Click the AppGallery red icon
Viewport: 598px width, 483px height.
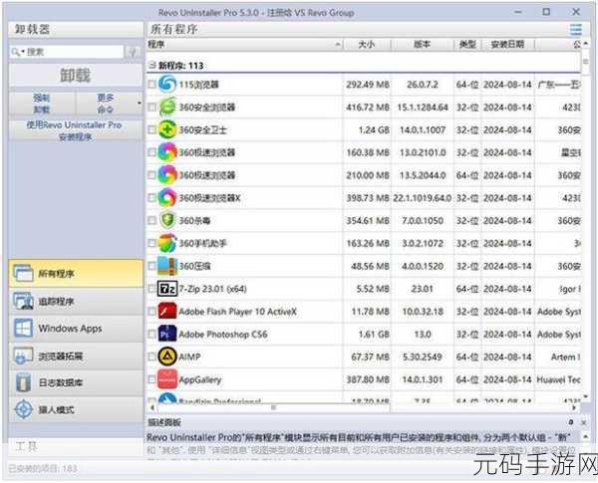click(x=167, y=379)
